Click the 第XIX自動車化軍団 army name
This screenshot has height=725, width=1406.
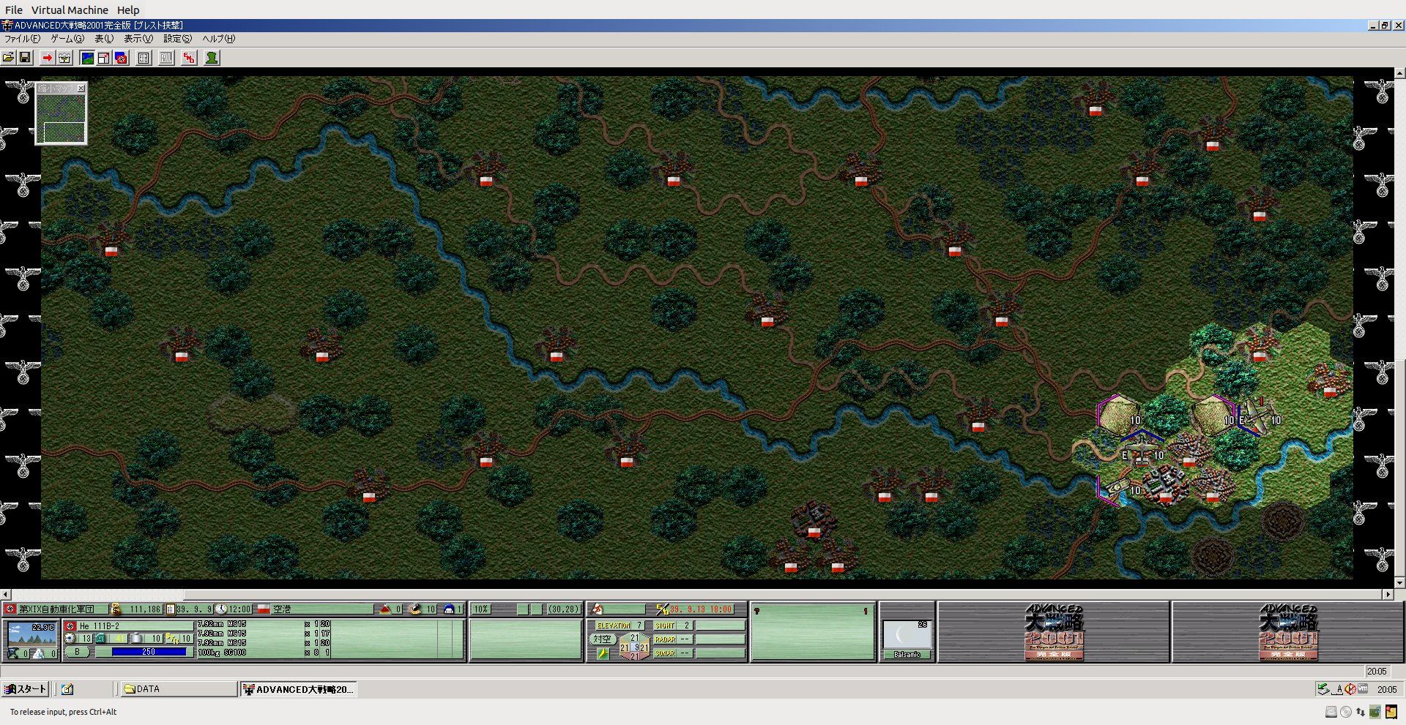click(56, 609)
